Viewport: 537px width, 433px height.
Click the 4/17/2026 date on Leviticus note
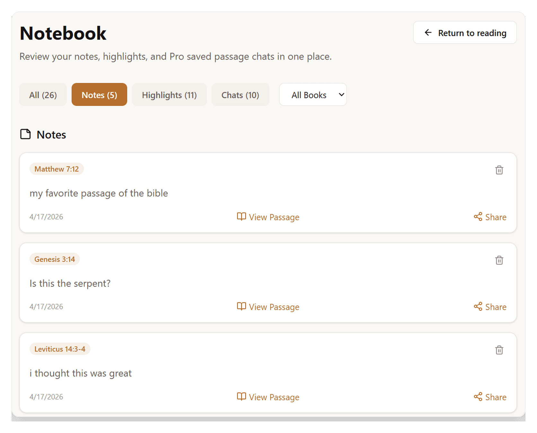click(x=46, y=397)
